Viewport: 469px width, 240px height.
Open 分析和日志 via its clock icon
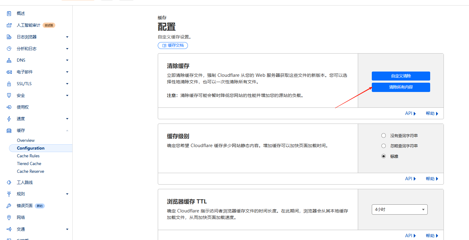pyautogui.click(x=9, y=48)
